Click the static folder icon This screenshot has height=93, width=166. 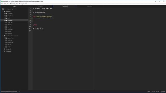coord(6,18)
